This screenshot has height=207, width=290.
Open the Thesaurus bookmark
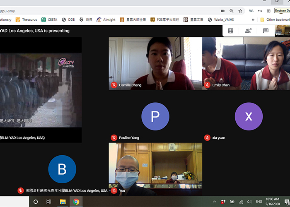(x=26, y=19)
